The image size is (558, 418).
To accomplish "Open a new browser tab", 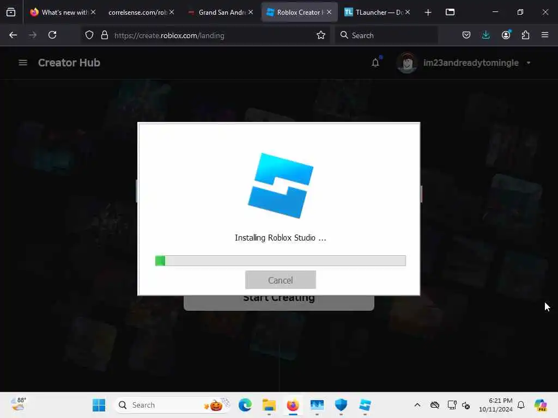I will click(x=428, y=13).
